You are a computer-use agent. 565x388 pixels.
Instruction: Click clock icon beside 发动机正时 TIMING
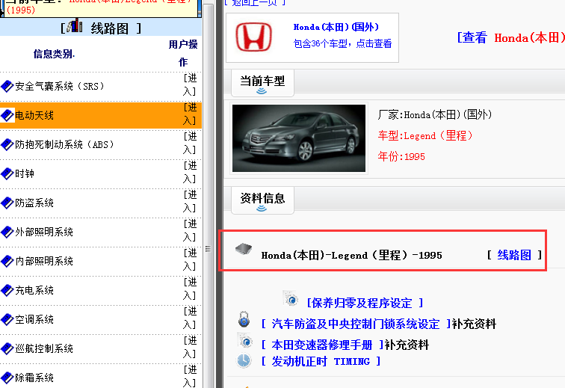pyautogui.click(x=244, y=360)
